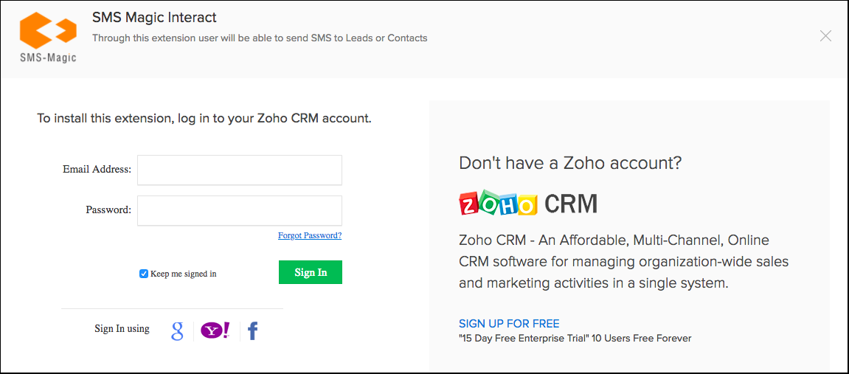Follow the SIGN UP FOR FREE link
Screen dimensions: 849x374
tap(509, 324)
